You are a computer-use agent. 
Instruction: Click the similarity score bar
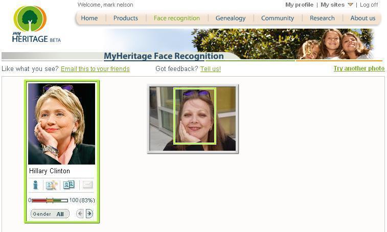(x=50, y=200)
